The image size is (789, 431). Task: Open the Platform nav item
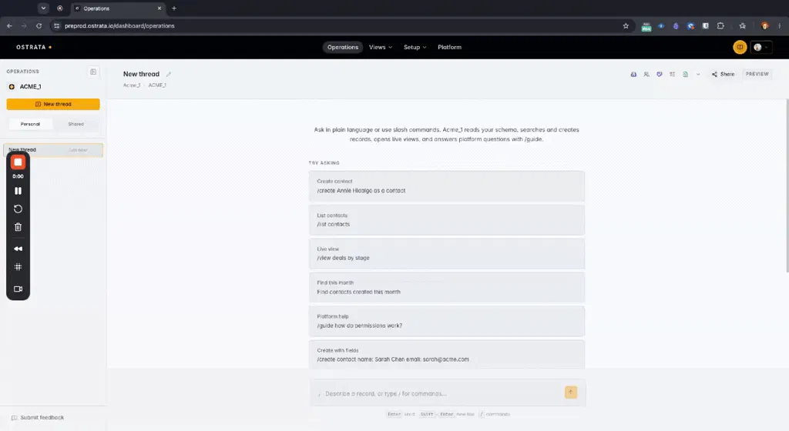point(449,47)
